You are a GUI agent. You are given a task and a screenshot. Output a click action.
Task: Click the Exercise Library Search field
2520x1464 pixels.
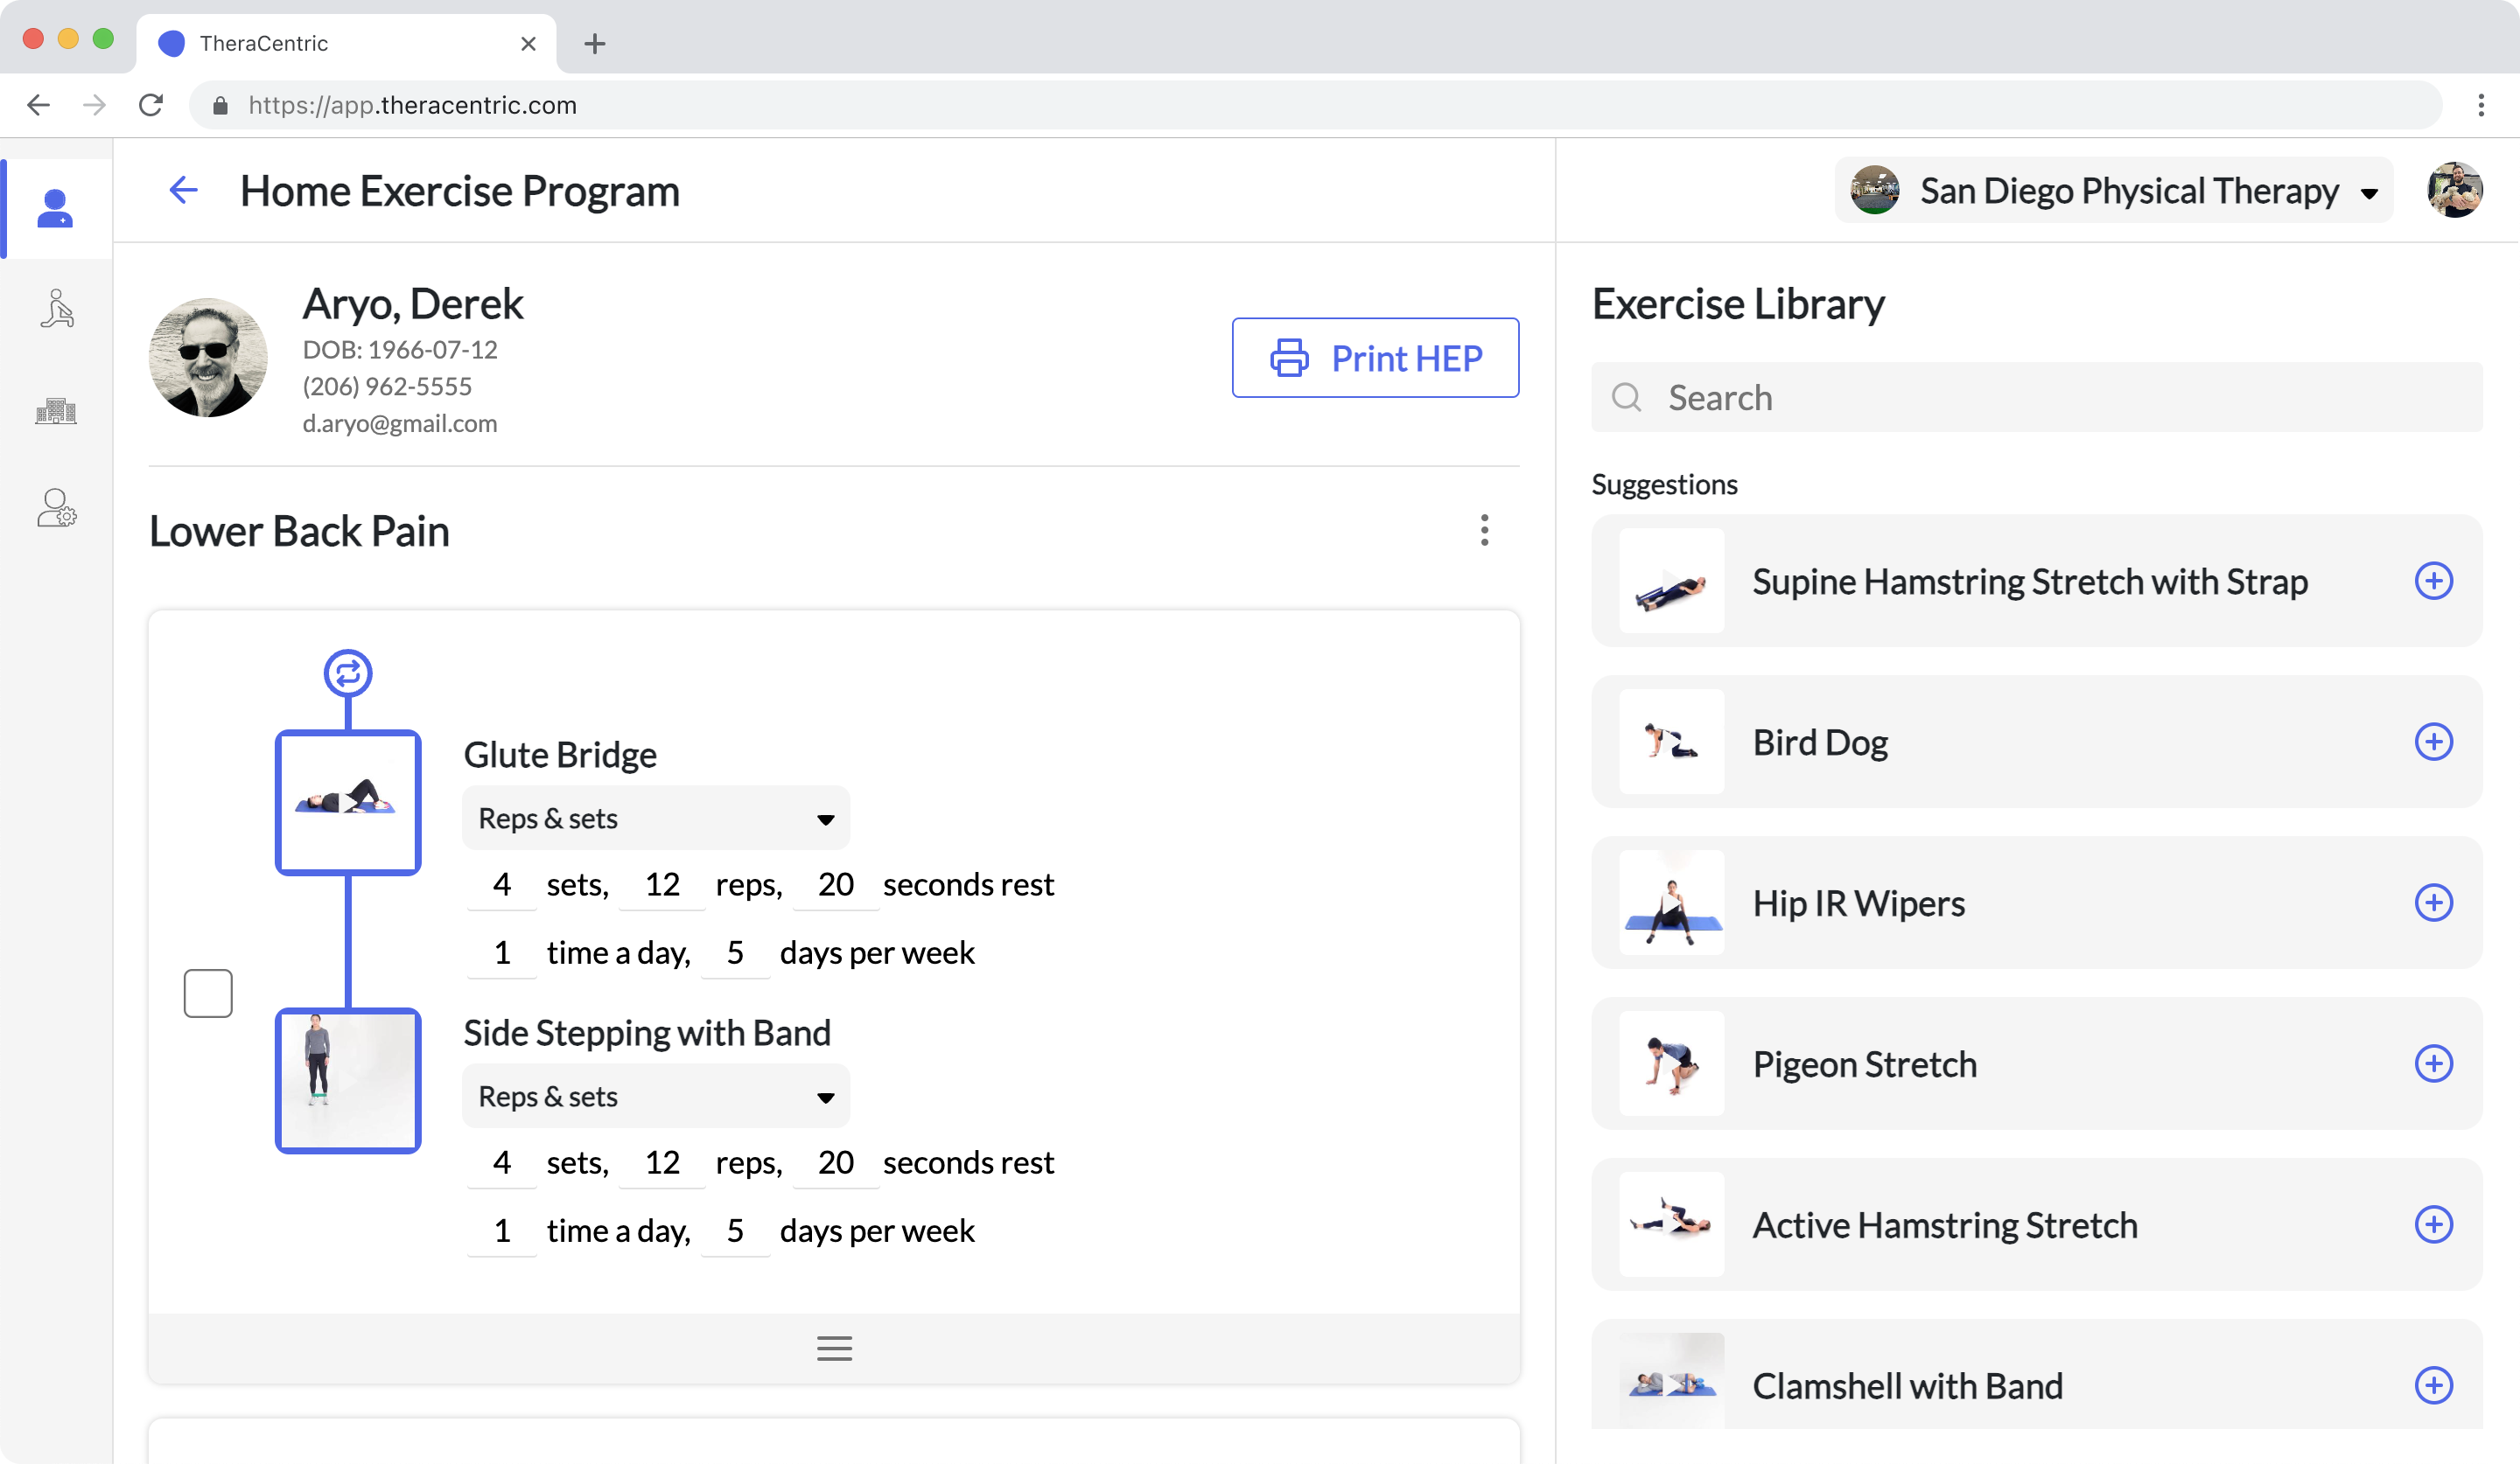(x=2036, y=398)
